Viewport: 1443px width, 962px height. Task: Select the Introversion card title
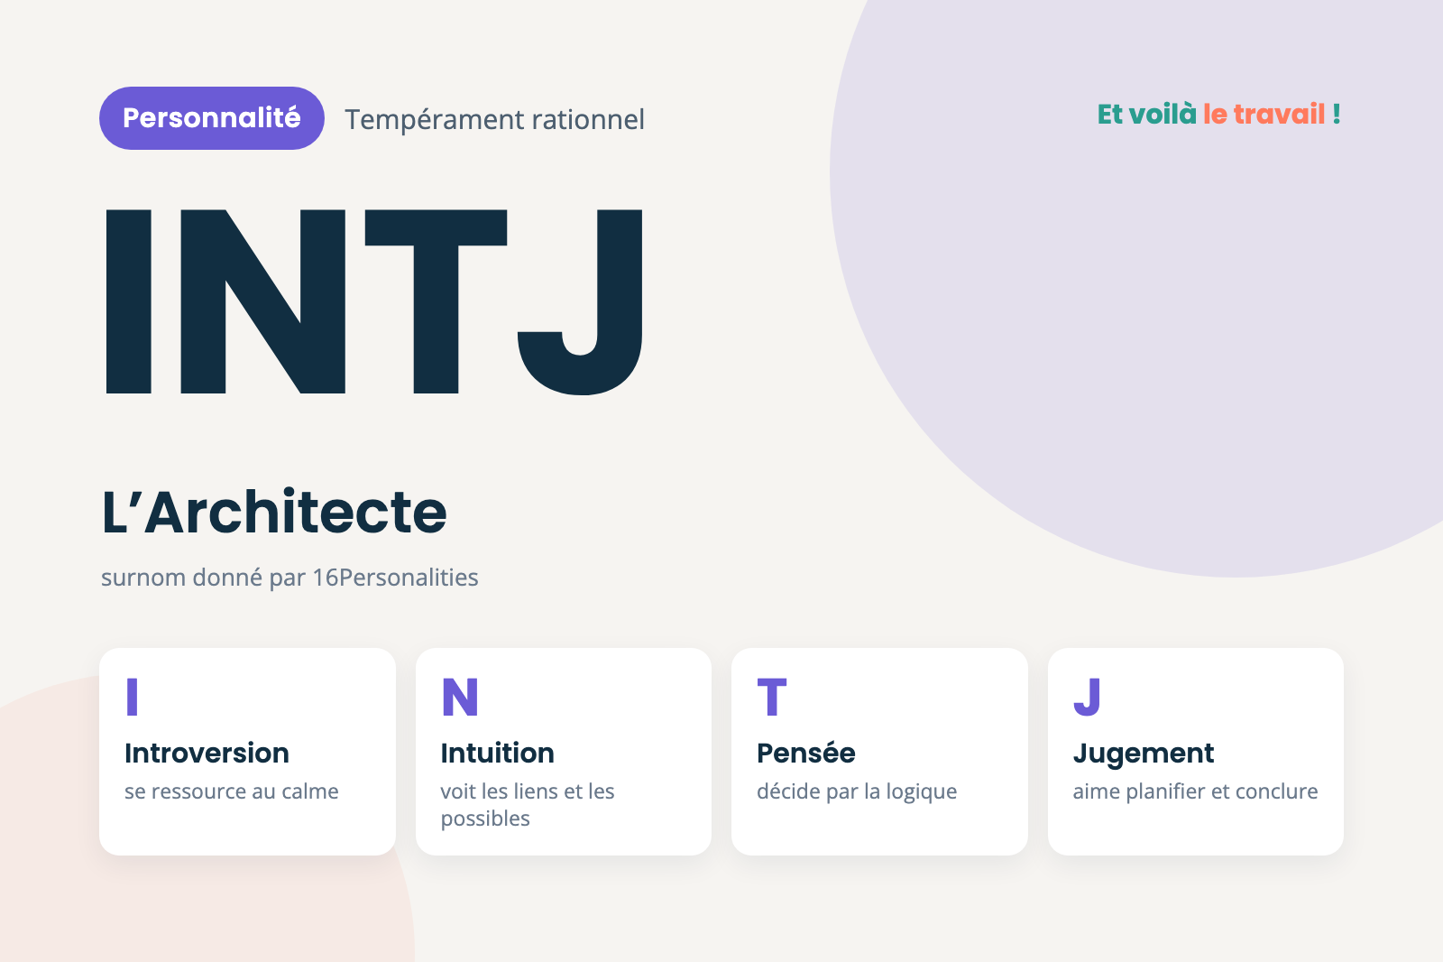tap(207, 753)
